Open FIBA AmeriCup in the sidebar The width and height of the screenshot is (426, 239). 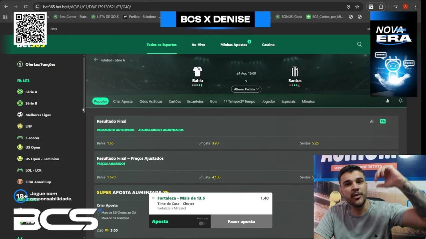coord(34,182)
